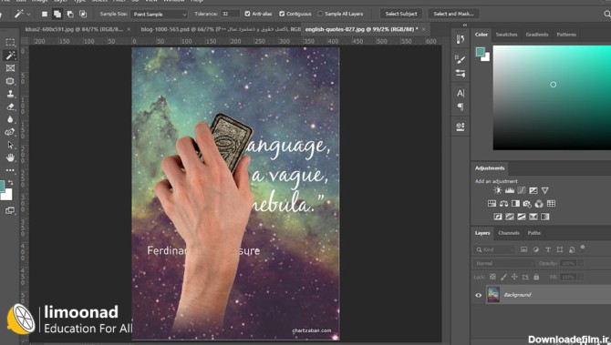Select the Eraser tool

(10, 107)
